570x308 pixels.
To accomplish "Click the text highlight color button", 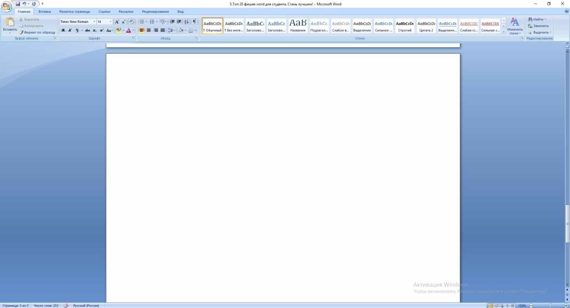I will [119, 30].
